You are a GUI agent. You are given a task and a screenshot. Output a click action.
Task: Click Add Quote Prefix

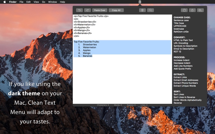[182, 69]
